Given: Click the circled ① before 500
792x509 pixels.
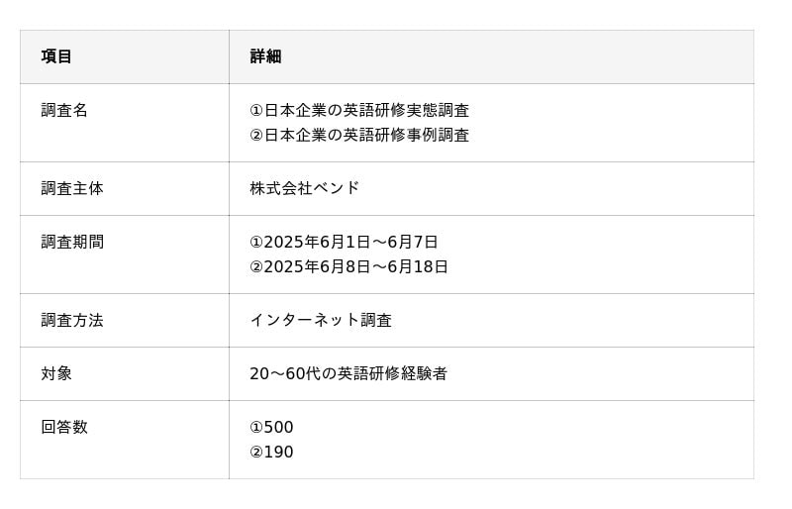Looking at the screenshot, I should 256,428.
